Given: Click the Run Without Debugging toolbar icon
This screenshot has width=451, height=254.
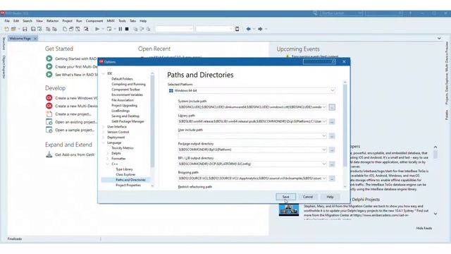Looking at the screenshot, I should pyautogui.click(x=109, y=29).
